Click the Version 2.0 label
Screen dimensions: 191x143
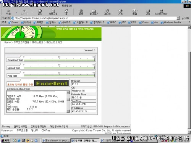point(90,50)
